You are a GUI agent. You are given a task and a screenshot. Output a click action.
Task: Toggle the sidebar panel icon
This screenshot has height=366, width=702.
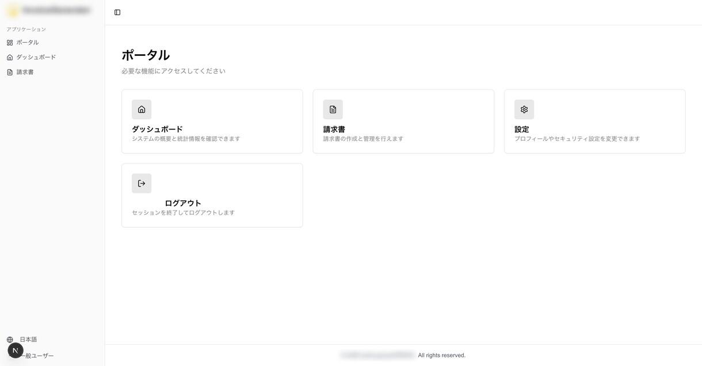tap(117, 12)
